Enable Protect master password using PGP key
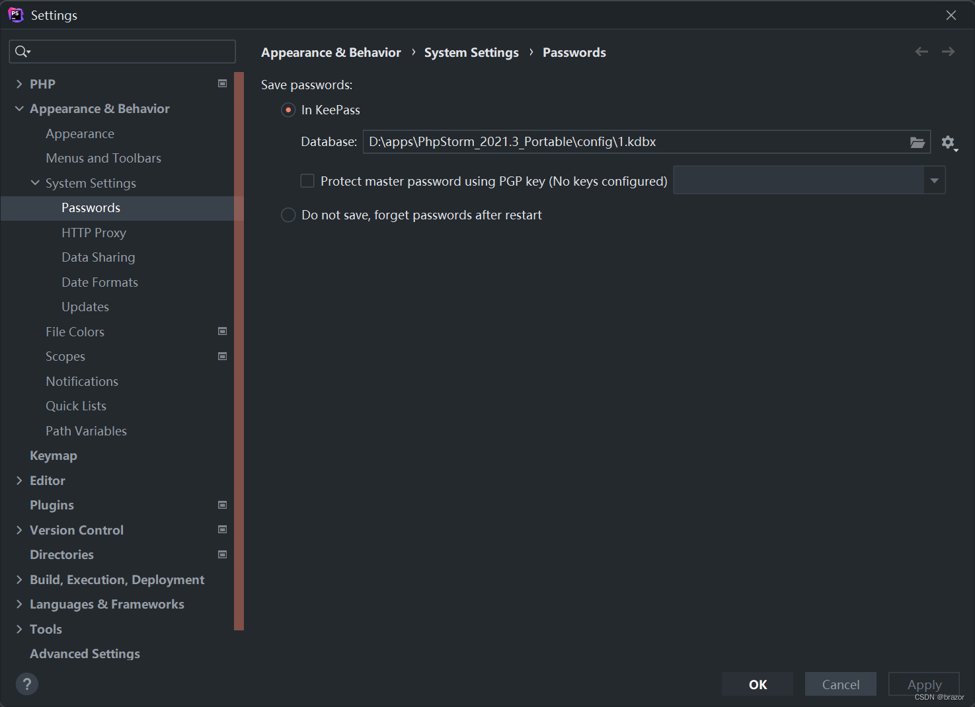This screenshot has height=707, width=975. click(x=307, y=181)
